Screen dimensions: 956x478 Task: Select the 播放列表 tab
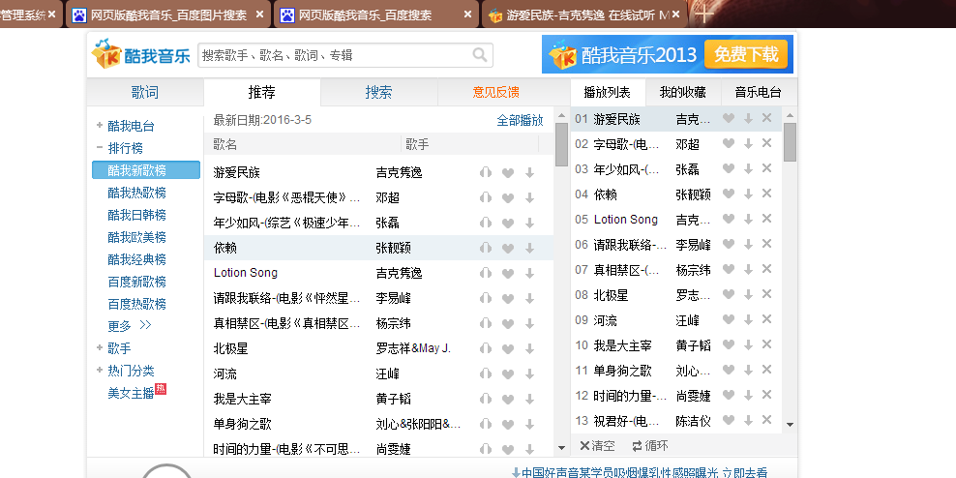click(607, 92)
